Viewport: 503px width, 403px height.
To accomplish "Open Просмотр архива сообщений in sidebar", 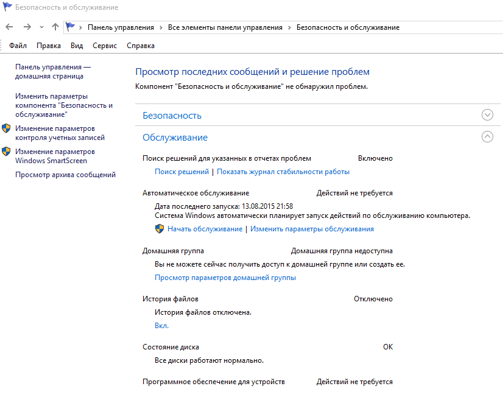I will (65, 175).
